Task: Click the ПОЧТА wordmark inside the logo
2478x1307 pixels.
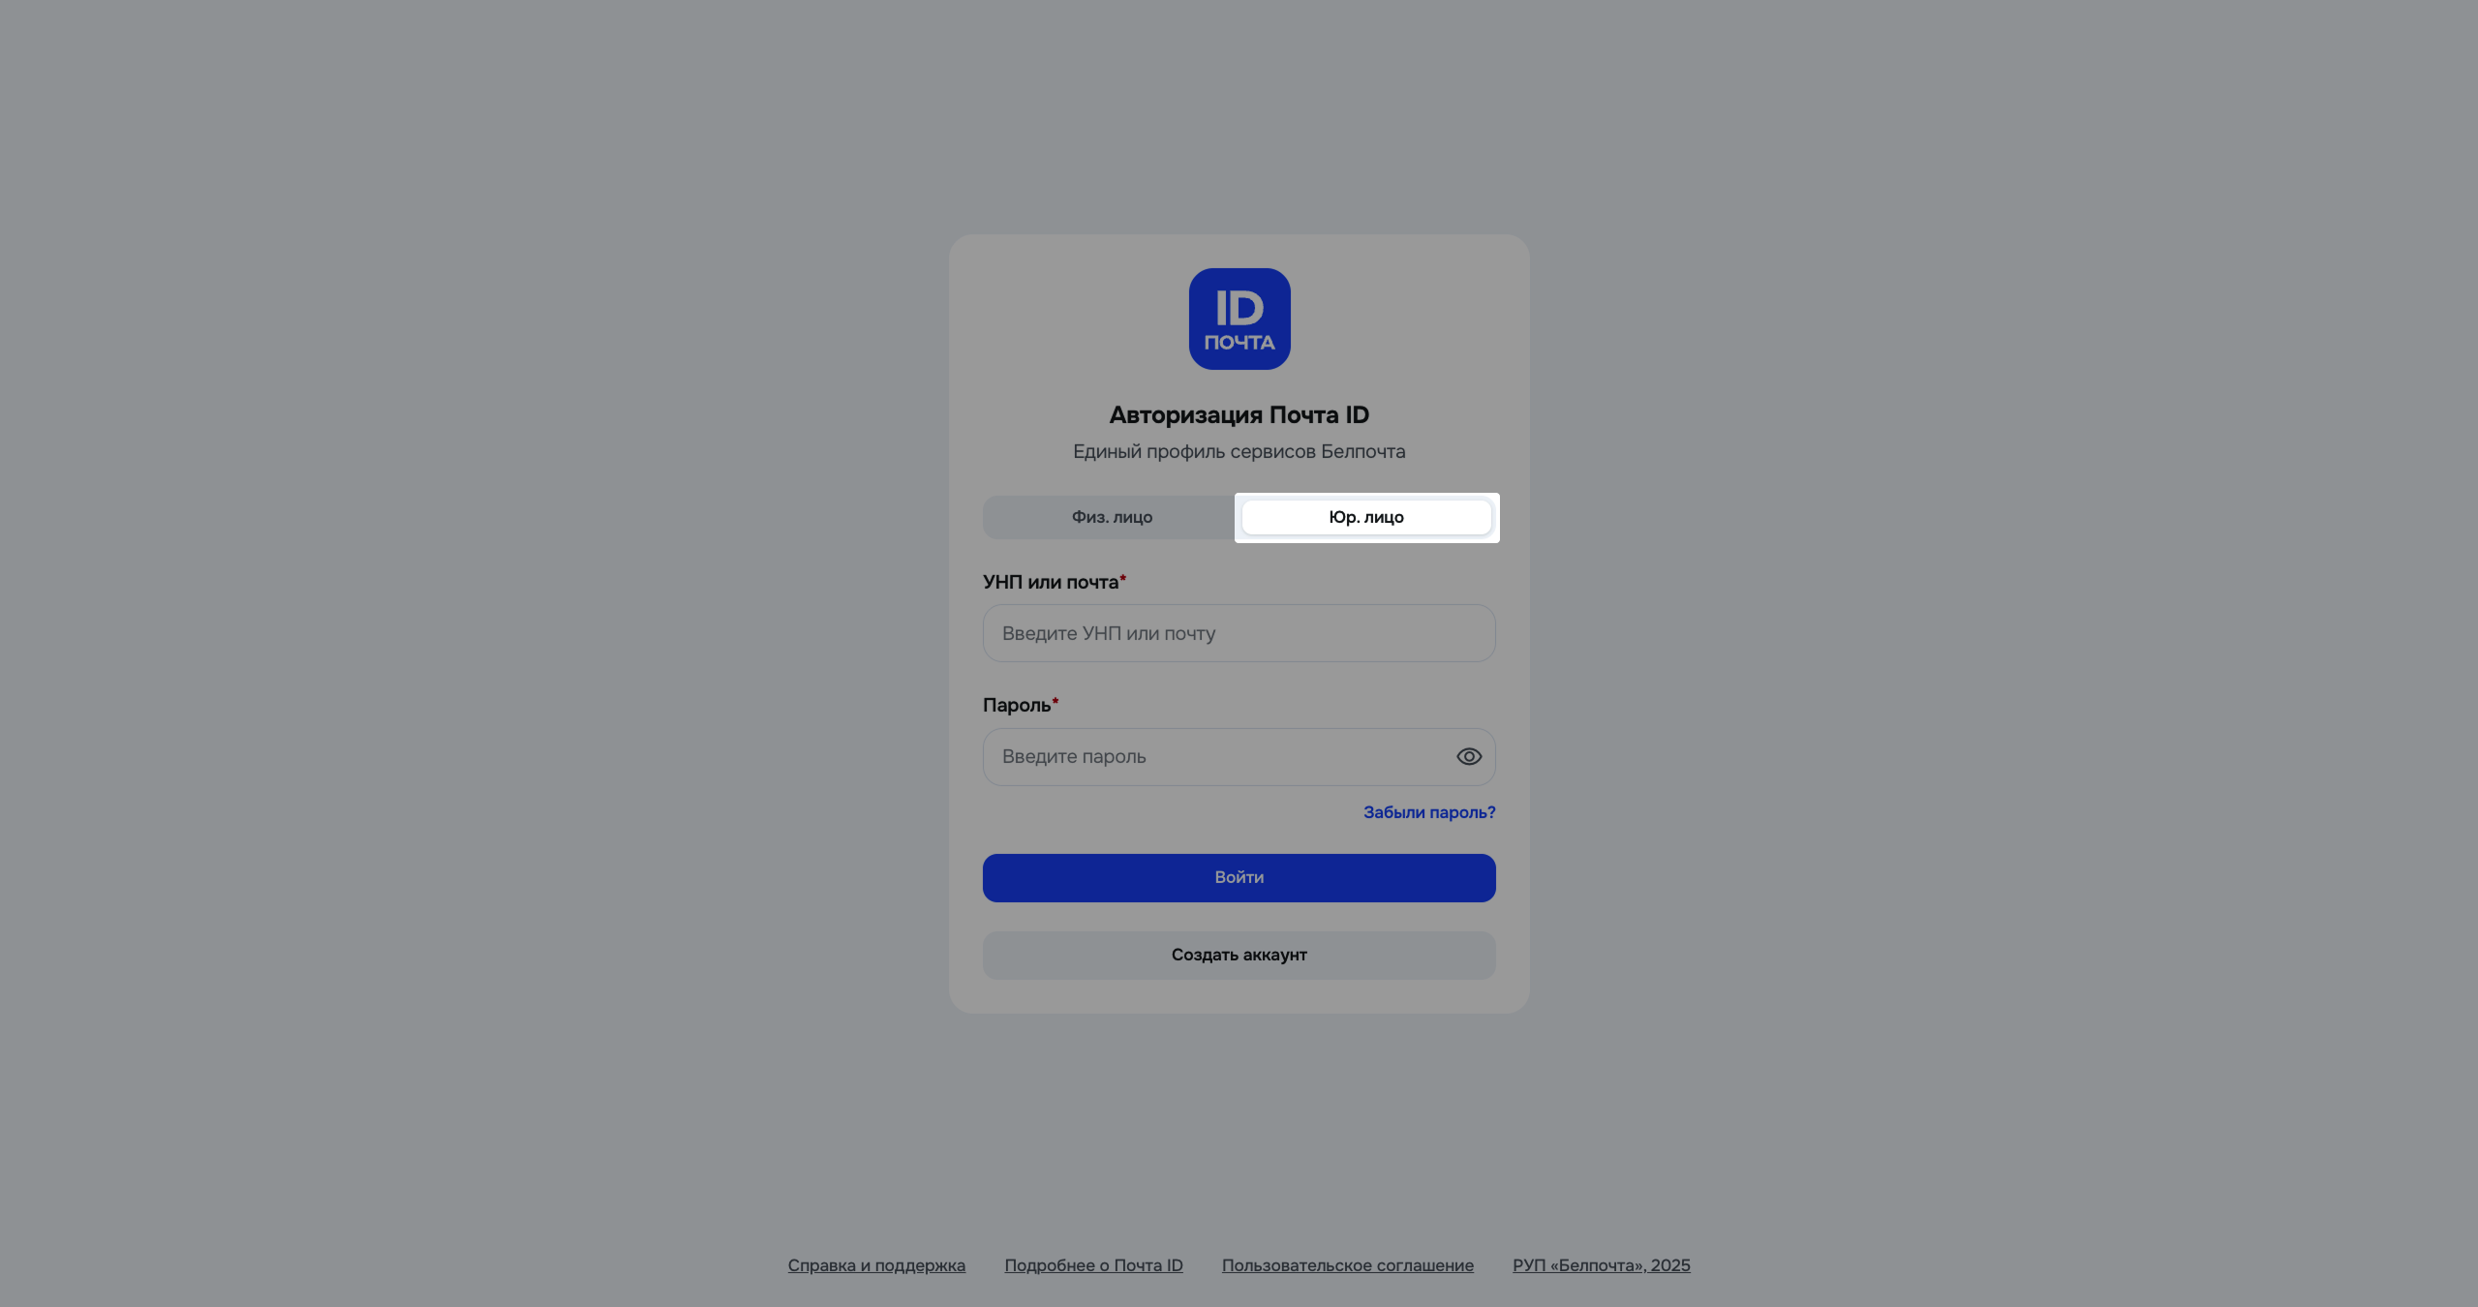Action: [x=1239, y=343]
